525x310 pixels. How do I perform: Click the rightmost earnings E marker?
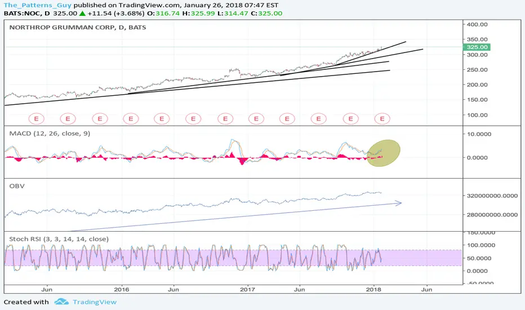pos(382,118)
